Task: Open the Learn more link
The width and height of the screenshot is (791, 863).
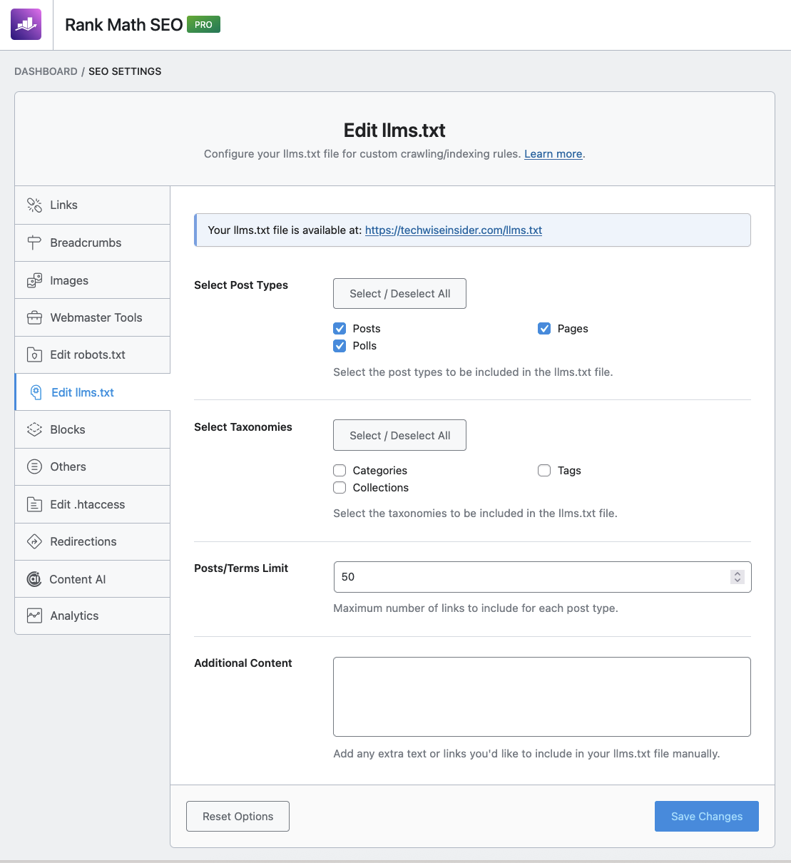Action: pyautogui.click(x=553, y=154)
